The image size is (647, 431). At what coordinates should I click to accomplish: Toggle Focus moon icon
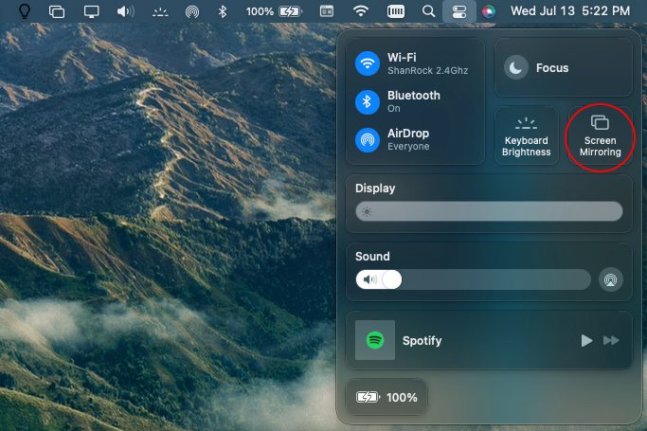click(515, 67)
